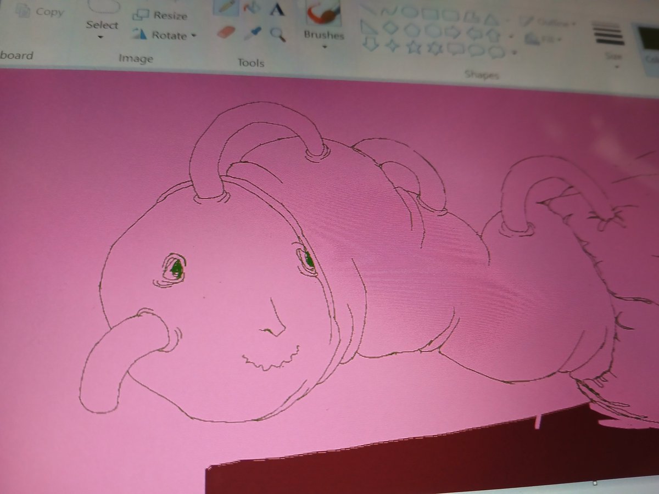Viewport: 659px width, 494px height.
Task: Choose the Six-point star shape
Action: (435, 48)
